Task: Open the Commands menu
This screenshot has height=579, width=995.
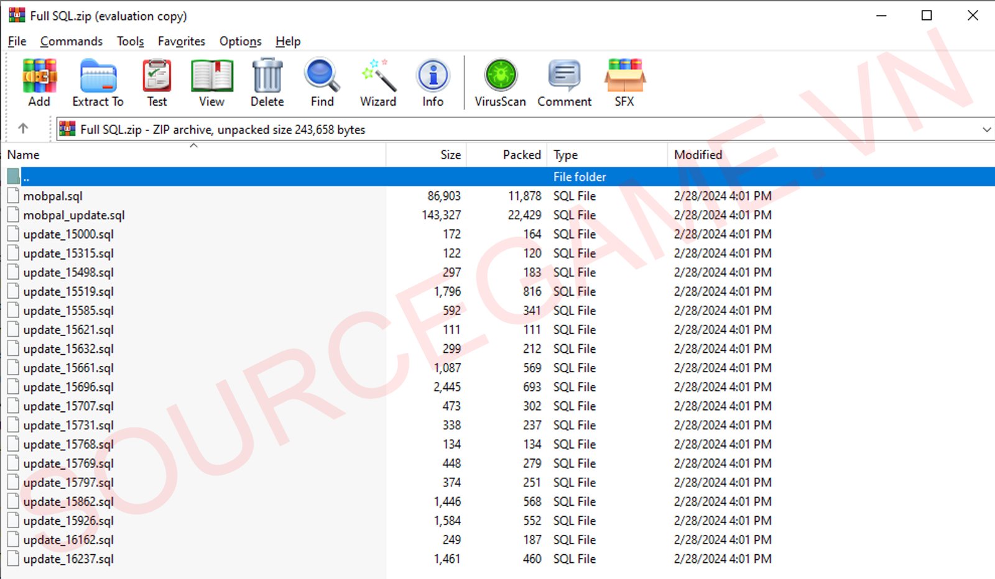Action: click(72, 42)
